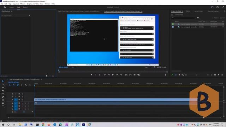The width and height of the screenshot is (226, 127).
Task: Toggle Snap in timeline
Action: 13,85
